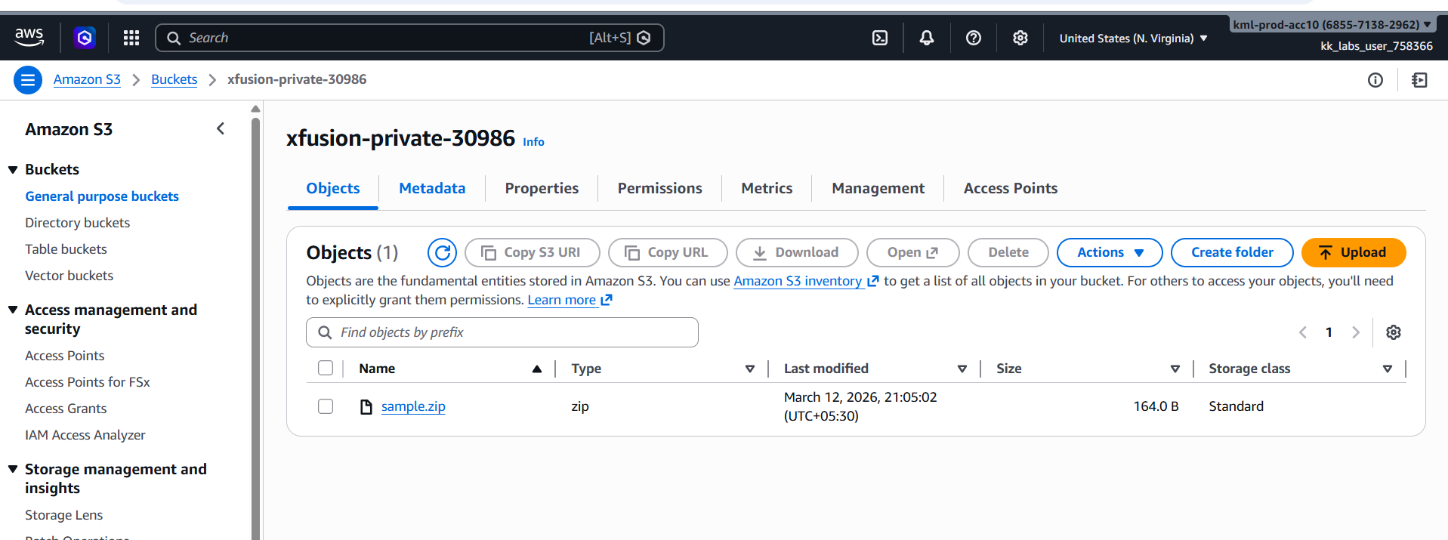Open AWS CloudShell terminal icon
The width and height of the screenshot is (1448, 540).
[x=880, y=38]
